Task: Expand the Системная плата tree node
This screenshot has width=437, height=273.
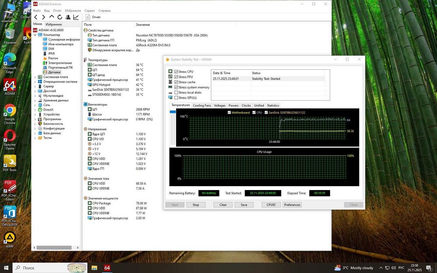Action: click(x=35, y=77)
